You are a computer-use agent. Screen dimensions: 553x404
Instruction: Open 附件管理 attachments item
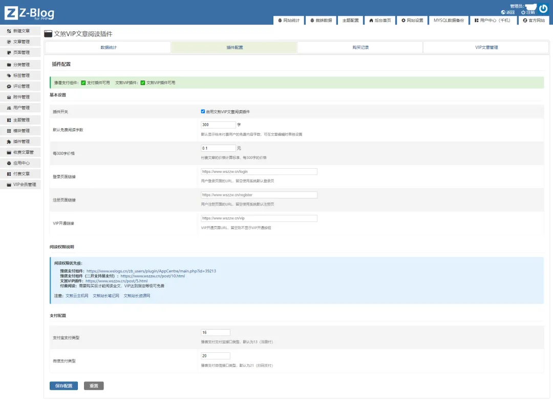point(20,97)
